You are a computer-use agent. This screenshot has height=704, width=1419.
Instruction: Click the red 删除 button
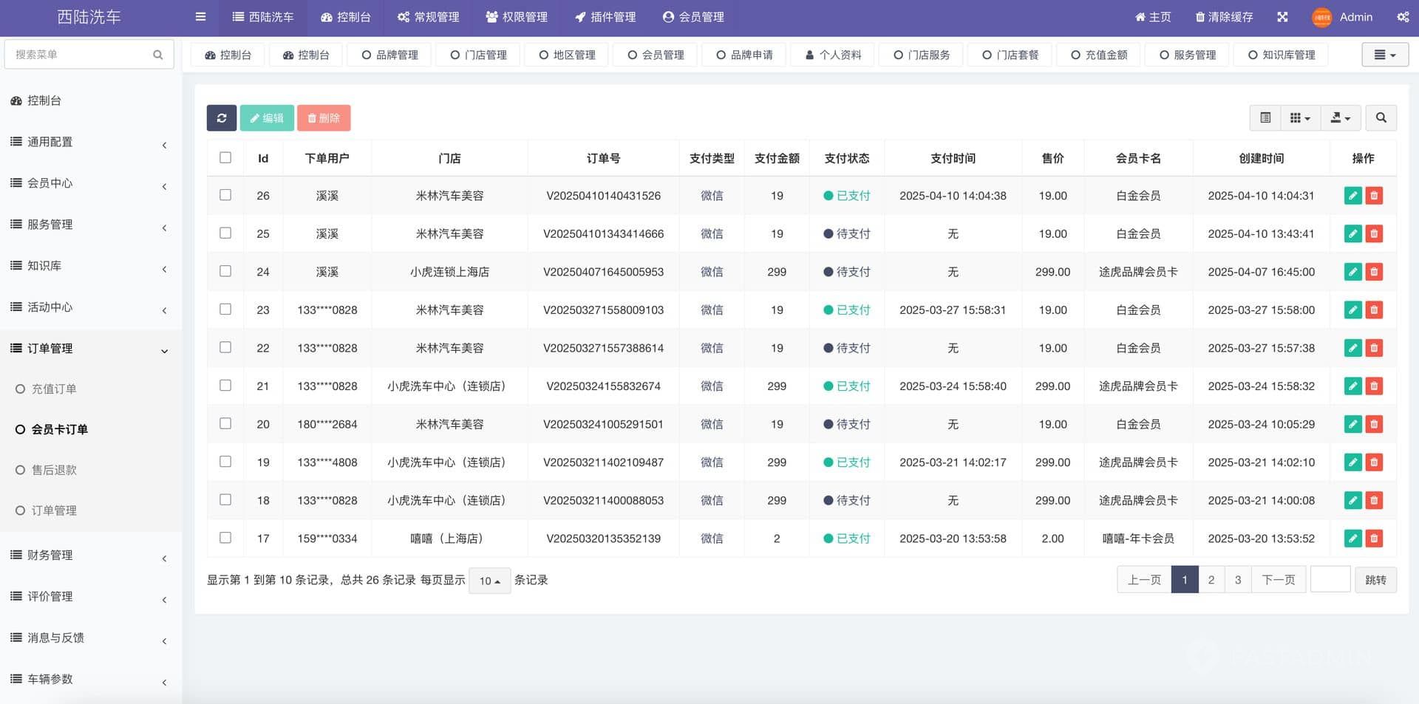coord(324,118)
